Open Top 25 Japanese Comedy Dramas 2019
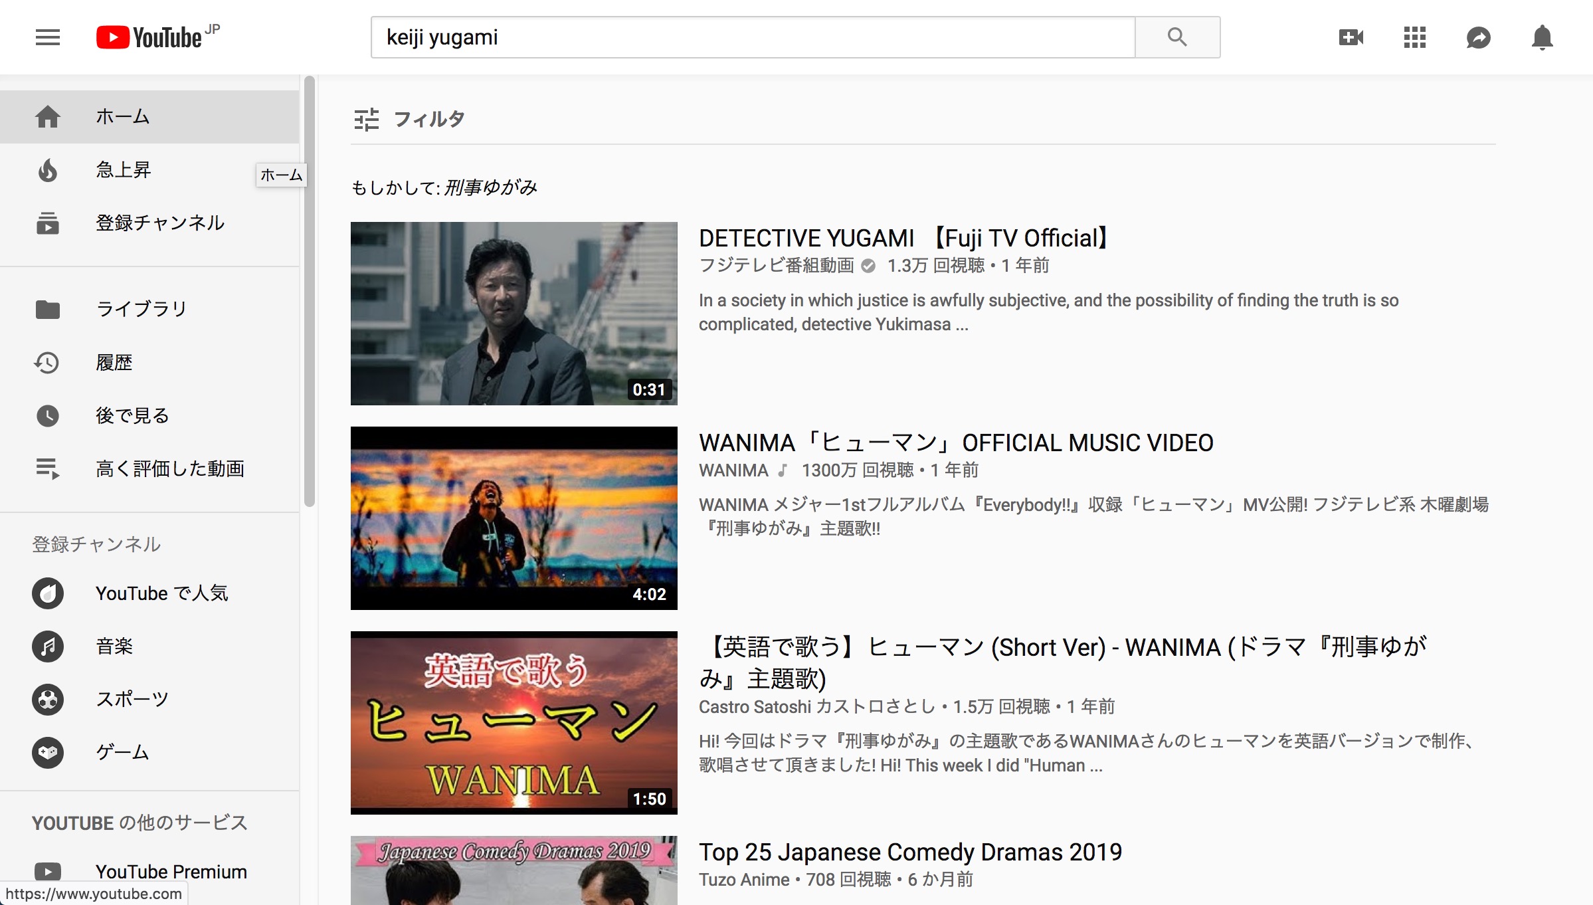The width and height of the screenshot is (1593, 905). pos(910,853)
